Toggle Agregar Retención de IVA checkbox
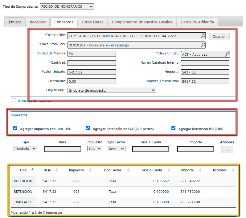Viewport: 246px width, 218px height. tap(88, 128)
